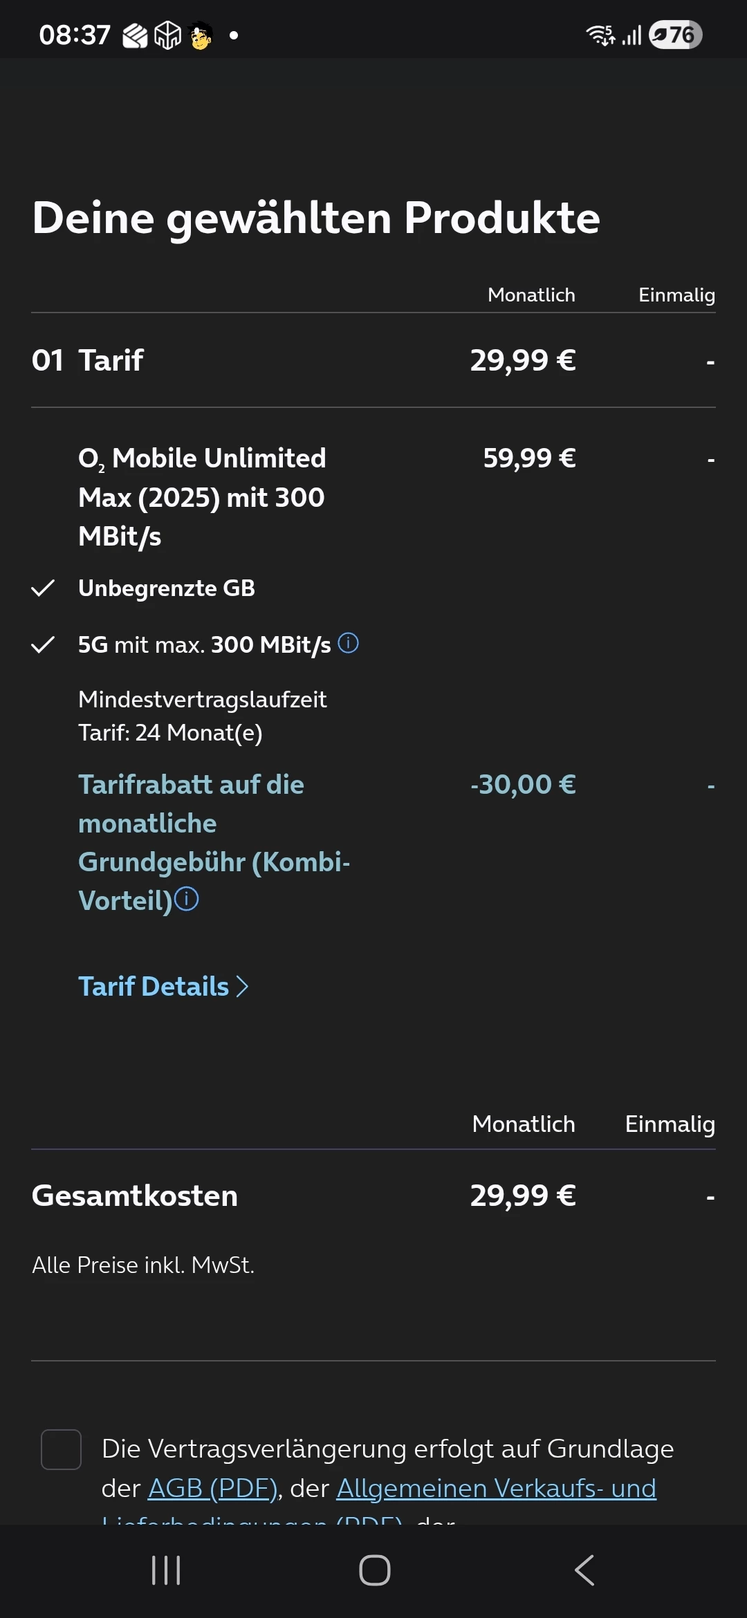
Task: Tap Wi-Fi status icon
Action: coord(600,35)
